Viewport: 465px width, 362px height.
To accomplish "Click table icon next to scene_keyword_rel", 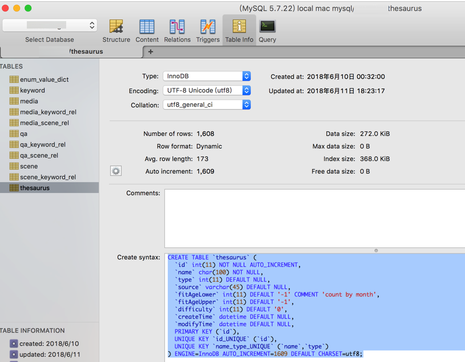I will pos(14,177).
